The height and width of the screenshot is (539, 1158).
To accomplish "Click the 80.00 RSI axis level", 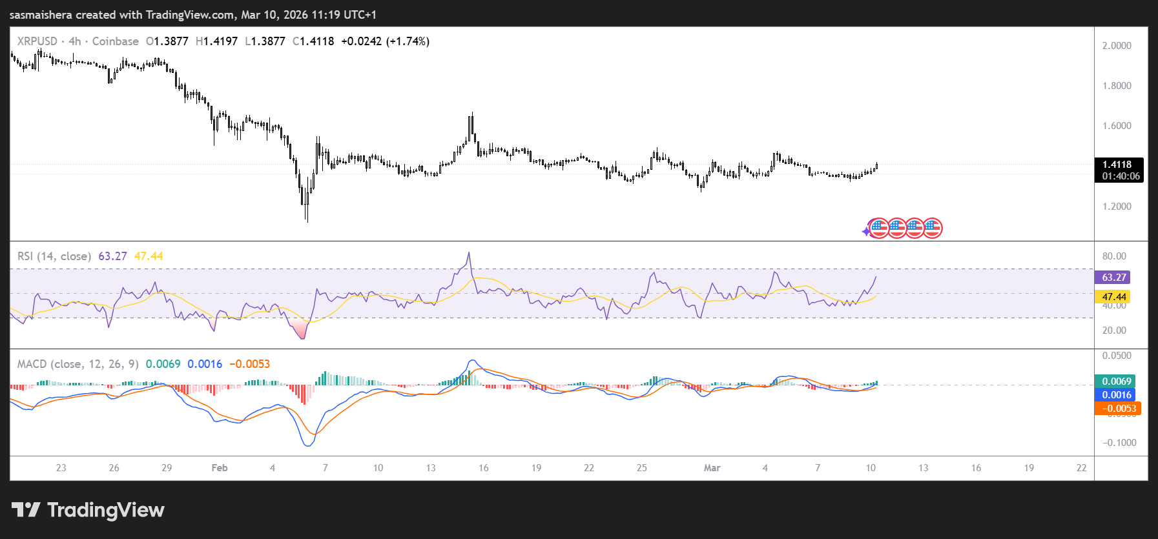I will click(1114, 256).
